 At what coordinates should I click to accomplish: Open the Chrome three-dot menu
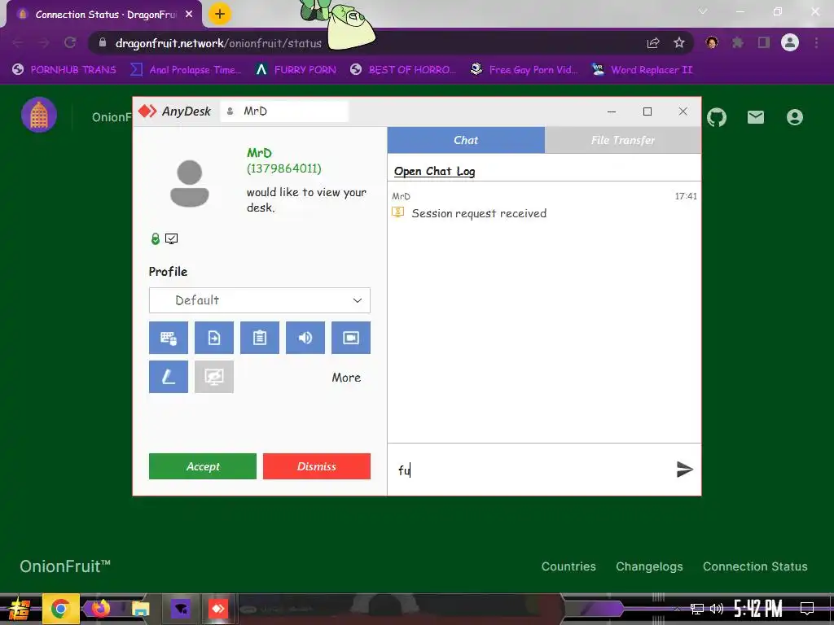(816, 42)
